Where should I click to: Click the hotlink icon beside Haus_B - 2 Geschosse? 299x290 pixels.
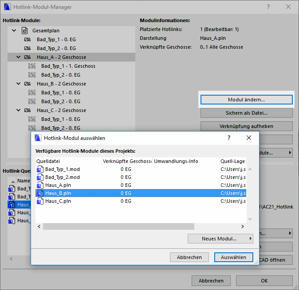(27, 84)
